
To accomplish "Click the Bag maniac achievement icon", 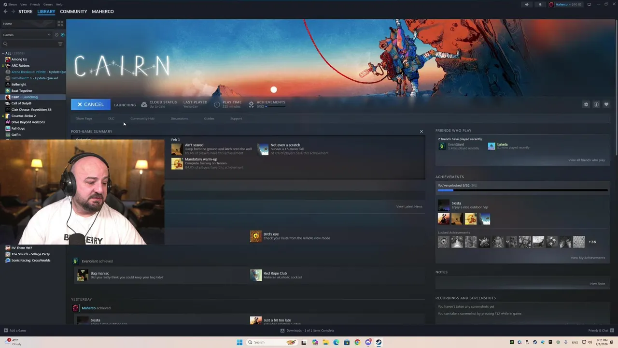I will [83, 275].
